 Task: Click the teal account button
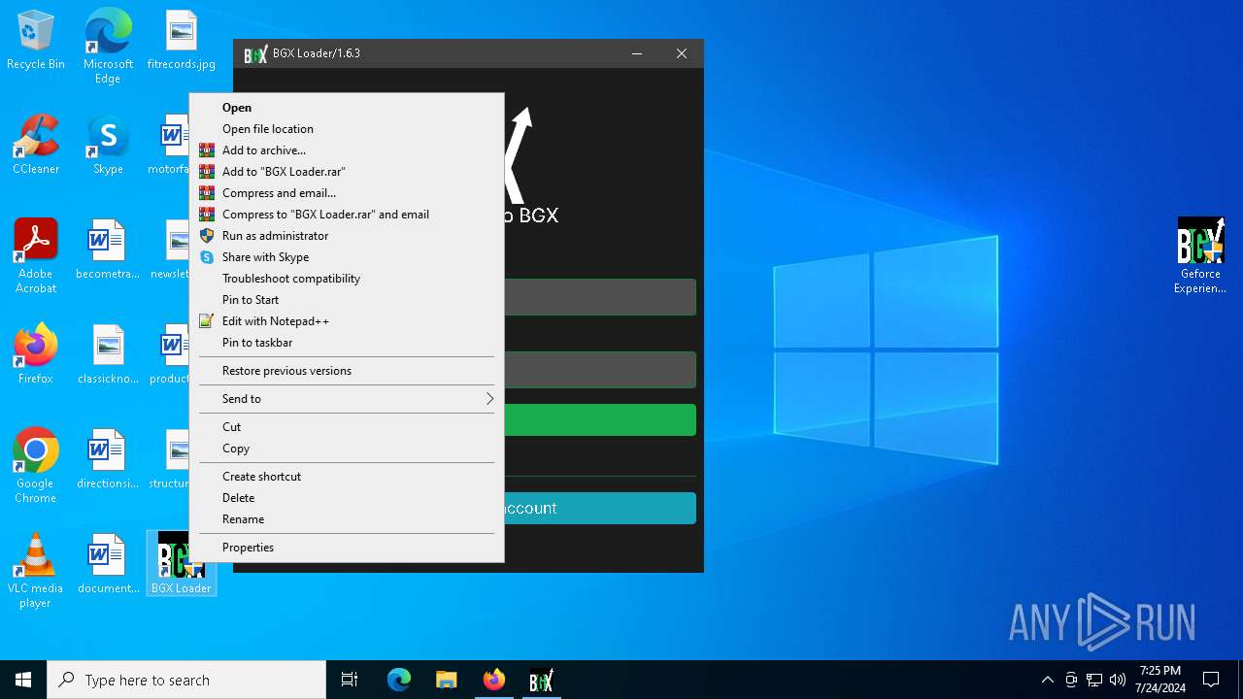pos(599,508)
